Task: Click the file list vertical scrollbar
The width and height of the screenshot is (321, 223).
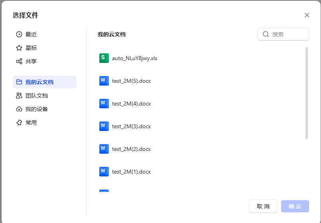Action: 306,93
